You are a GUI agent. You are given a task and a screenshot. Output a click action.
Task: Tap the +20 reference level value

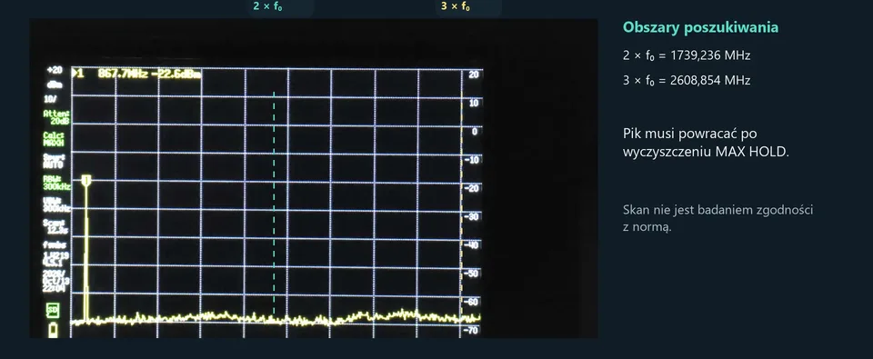[x=55, y=71]
